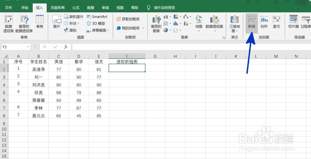Insert a Win/Loss sparkline (盈亏)
Screen dimensions: 311x159
(x=276, y=22)
